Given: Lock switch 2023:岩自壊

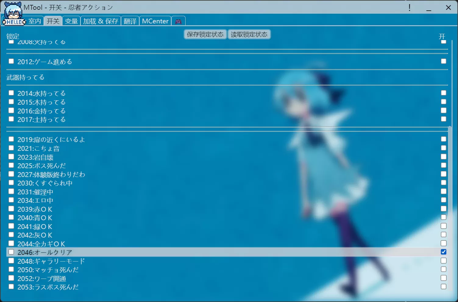Looking at the screenshot, I should [x=11, y=157].
